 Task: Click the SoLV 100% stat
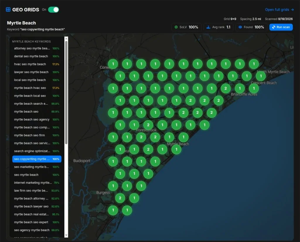(x=186, y=27)
